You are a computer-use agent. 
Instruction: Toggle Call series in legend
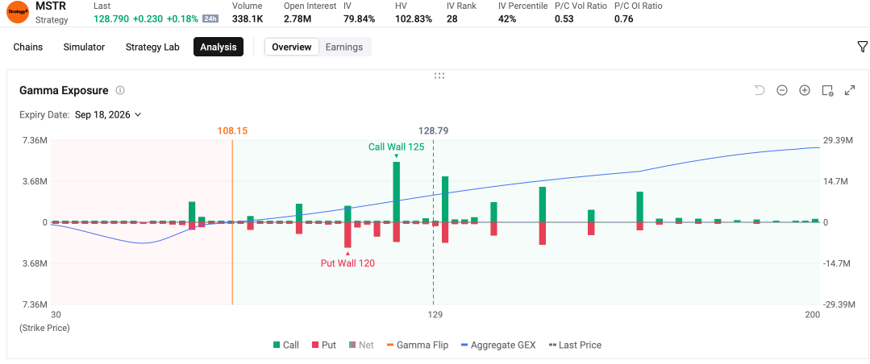pyautogui.click(x=285, y=345)
